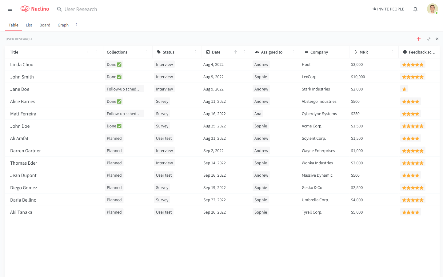The image size is (443, 277).
Task: Click the User Research search field
Action: coord(81,9)
